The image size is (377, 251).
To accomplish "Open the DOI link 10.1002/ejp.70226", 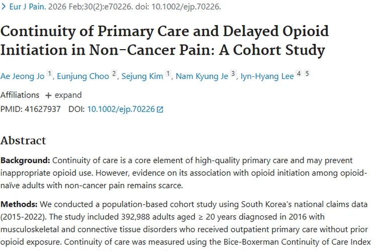I will [121, 109].
